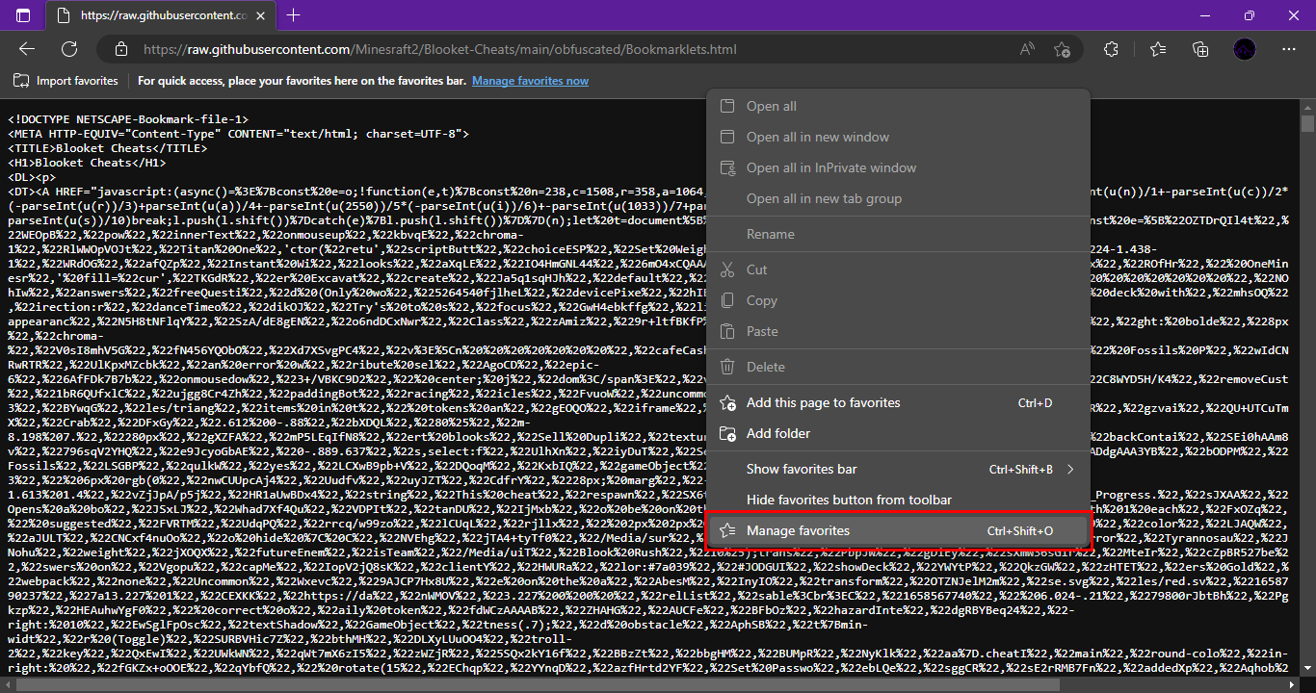Reload the page with refresh icon
1316x693 pixels.
coord(69,49)
